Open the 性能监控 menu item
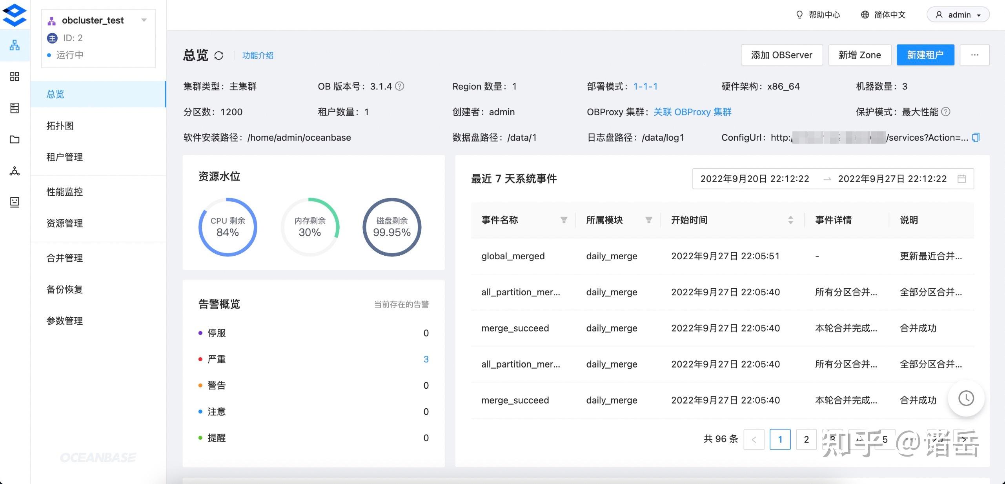Screen dimensions: 1005x484 pos(64,192)
